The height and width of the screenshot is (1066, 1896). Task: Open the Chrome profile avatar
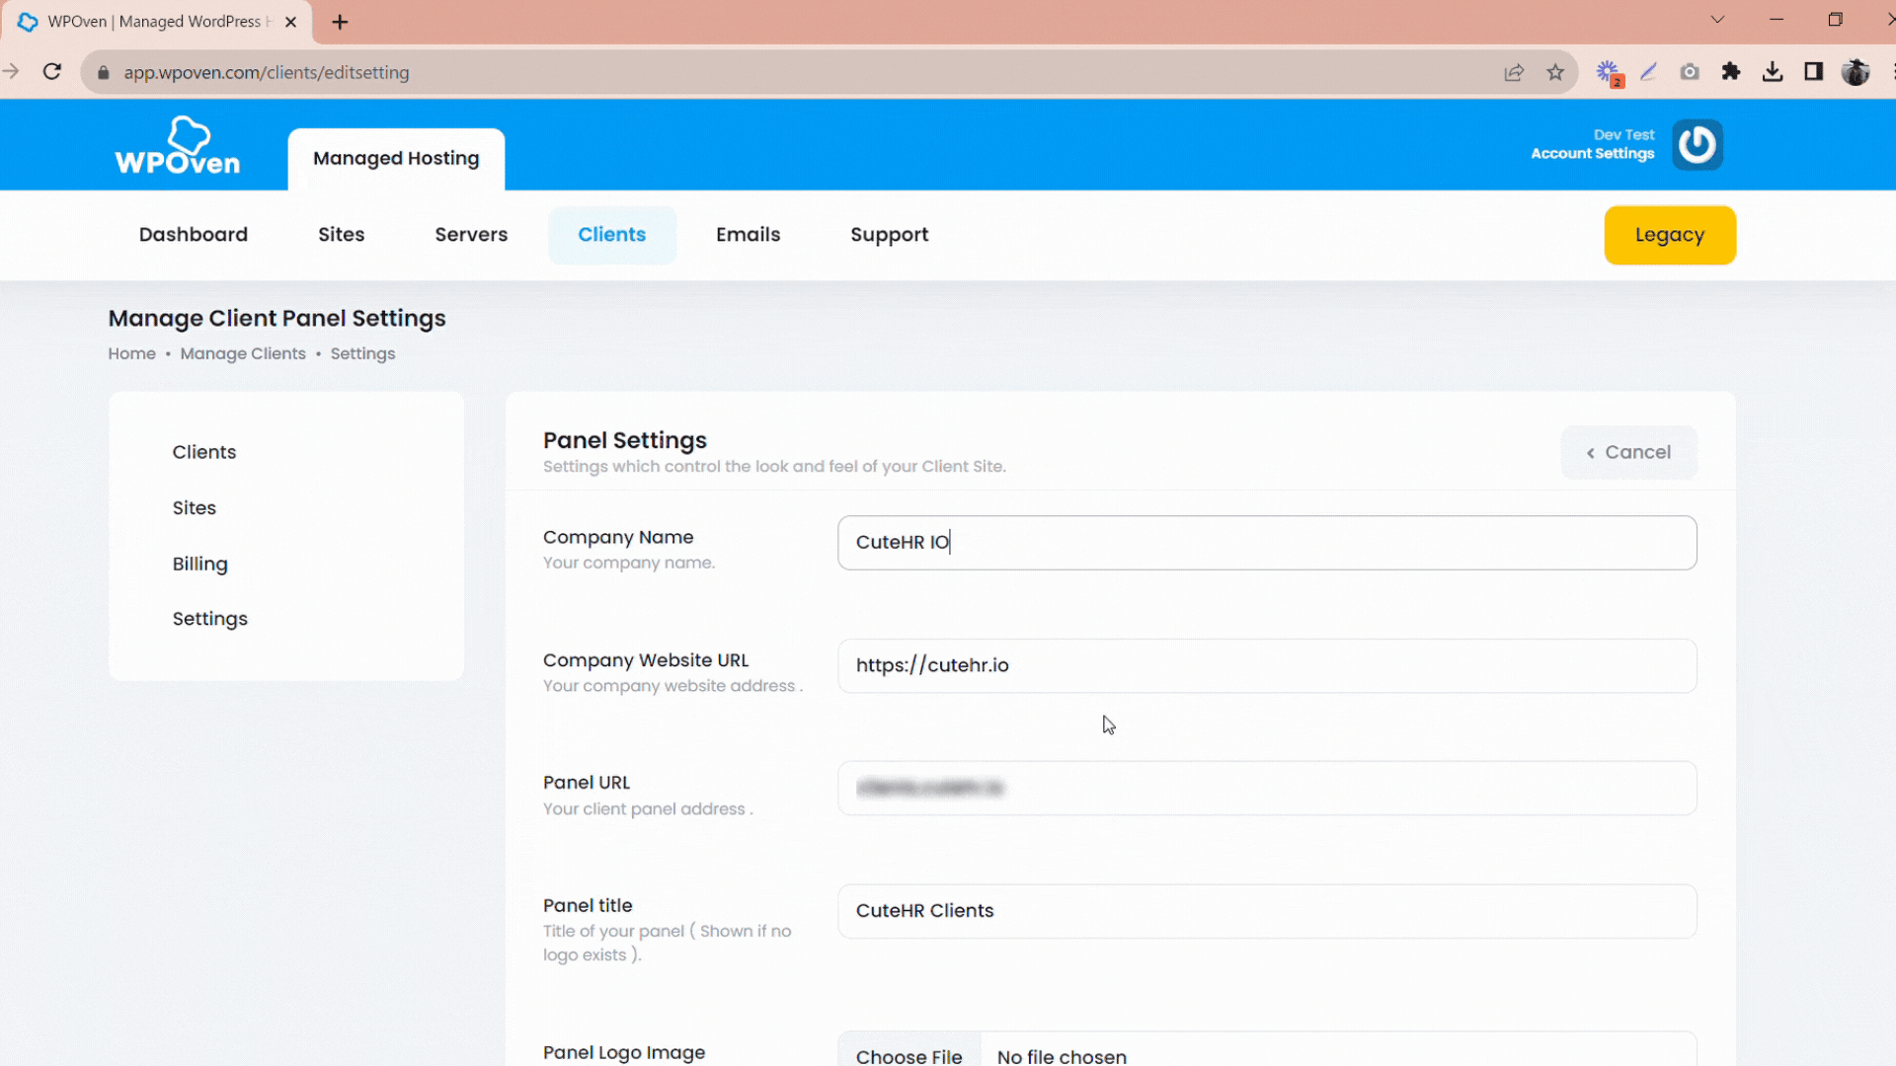[x=1856, y=72]
